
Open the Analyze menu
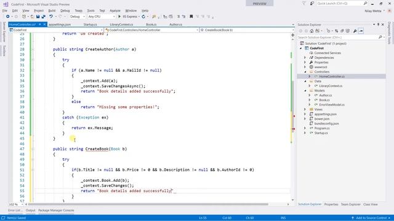point(115,10)
